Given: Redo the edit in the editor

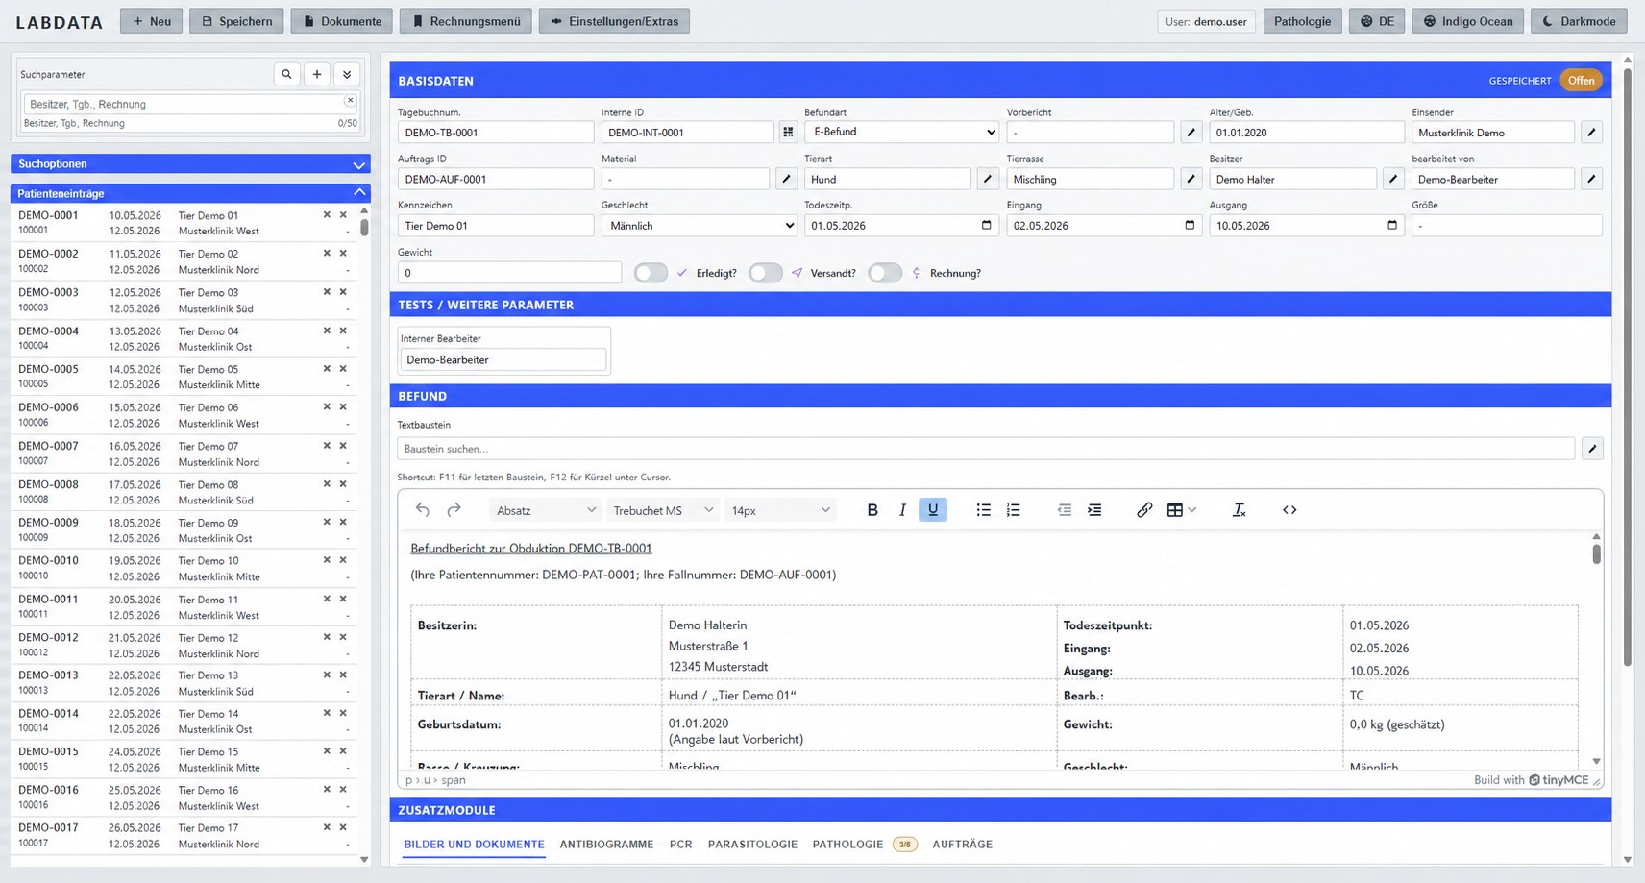Looking at the screenshot, I should (x=454, y=510).
